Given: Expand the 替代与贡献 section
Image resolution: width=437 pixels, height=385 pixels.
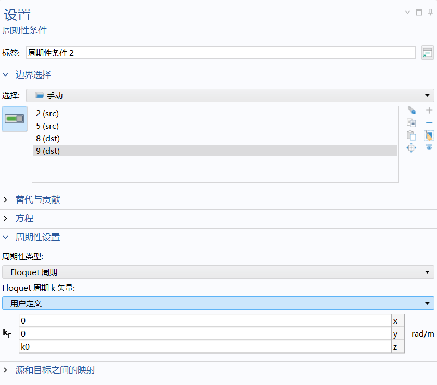Looking at the screenshot, I should (x=6, y=200).
